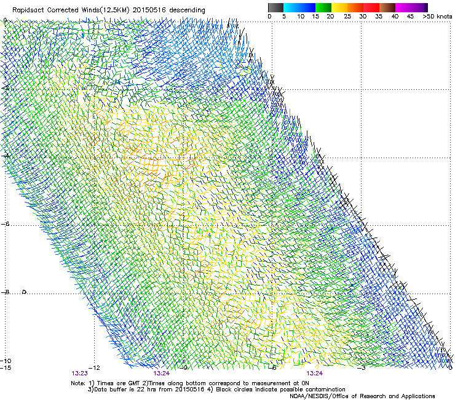Click the cyan-blue 5-15 knots color band
Screen dimensions: 455x400
click(x=299, y=7)
